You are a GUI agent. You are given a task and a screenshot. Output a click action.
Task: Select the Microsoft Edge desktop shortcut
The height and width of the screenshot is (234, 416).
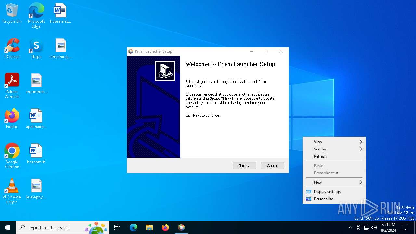click(36, 15)
